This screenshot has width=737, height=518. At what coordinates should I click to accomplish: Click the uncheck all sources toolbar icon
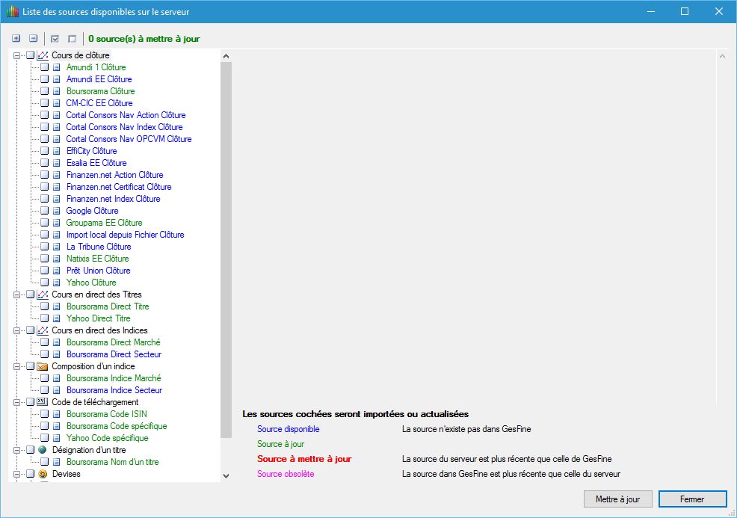click(x=72, y=38)
